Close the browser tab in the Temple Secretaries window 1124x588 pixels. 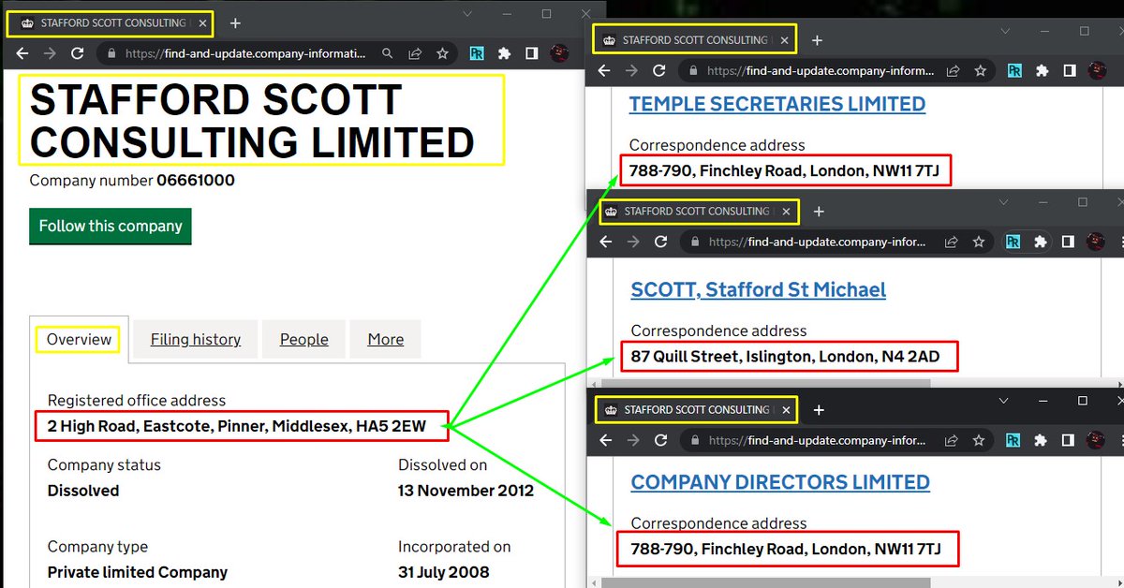[x=786, y=40]
